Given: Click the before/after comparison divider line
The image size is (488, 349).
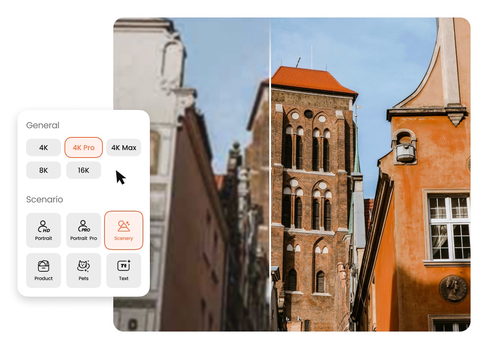Looking at the screenshot, I should pyautogui.click(x=270, y=174).
